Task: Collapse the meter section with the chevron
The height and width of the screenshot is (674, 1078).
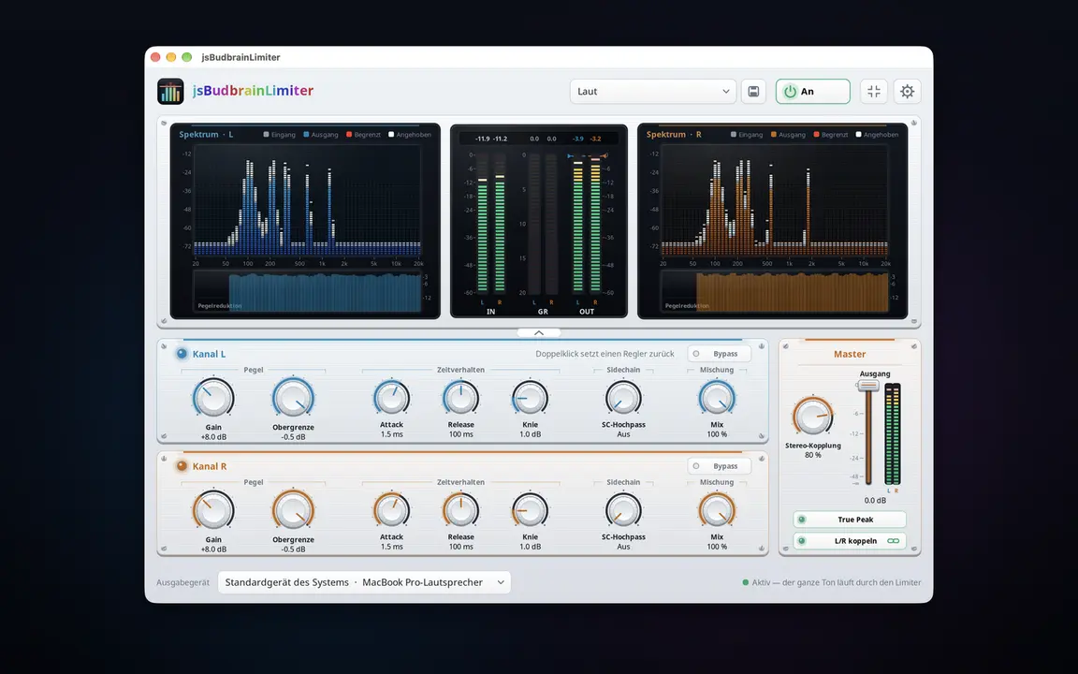Action: pyautogui.click(x=539, y=333)
